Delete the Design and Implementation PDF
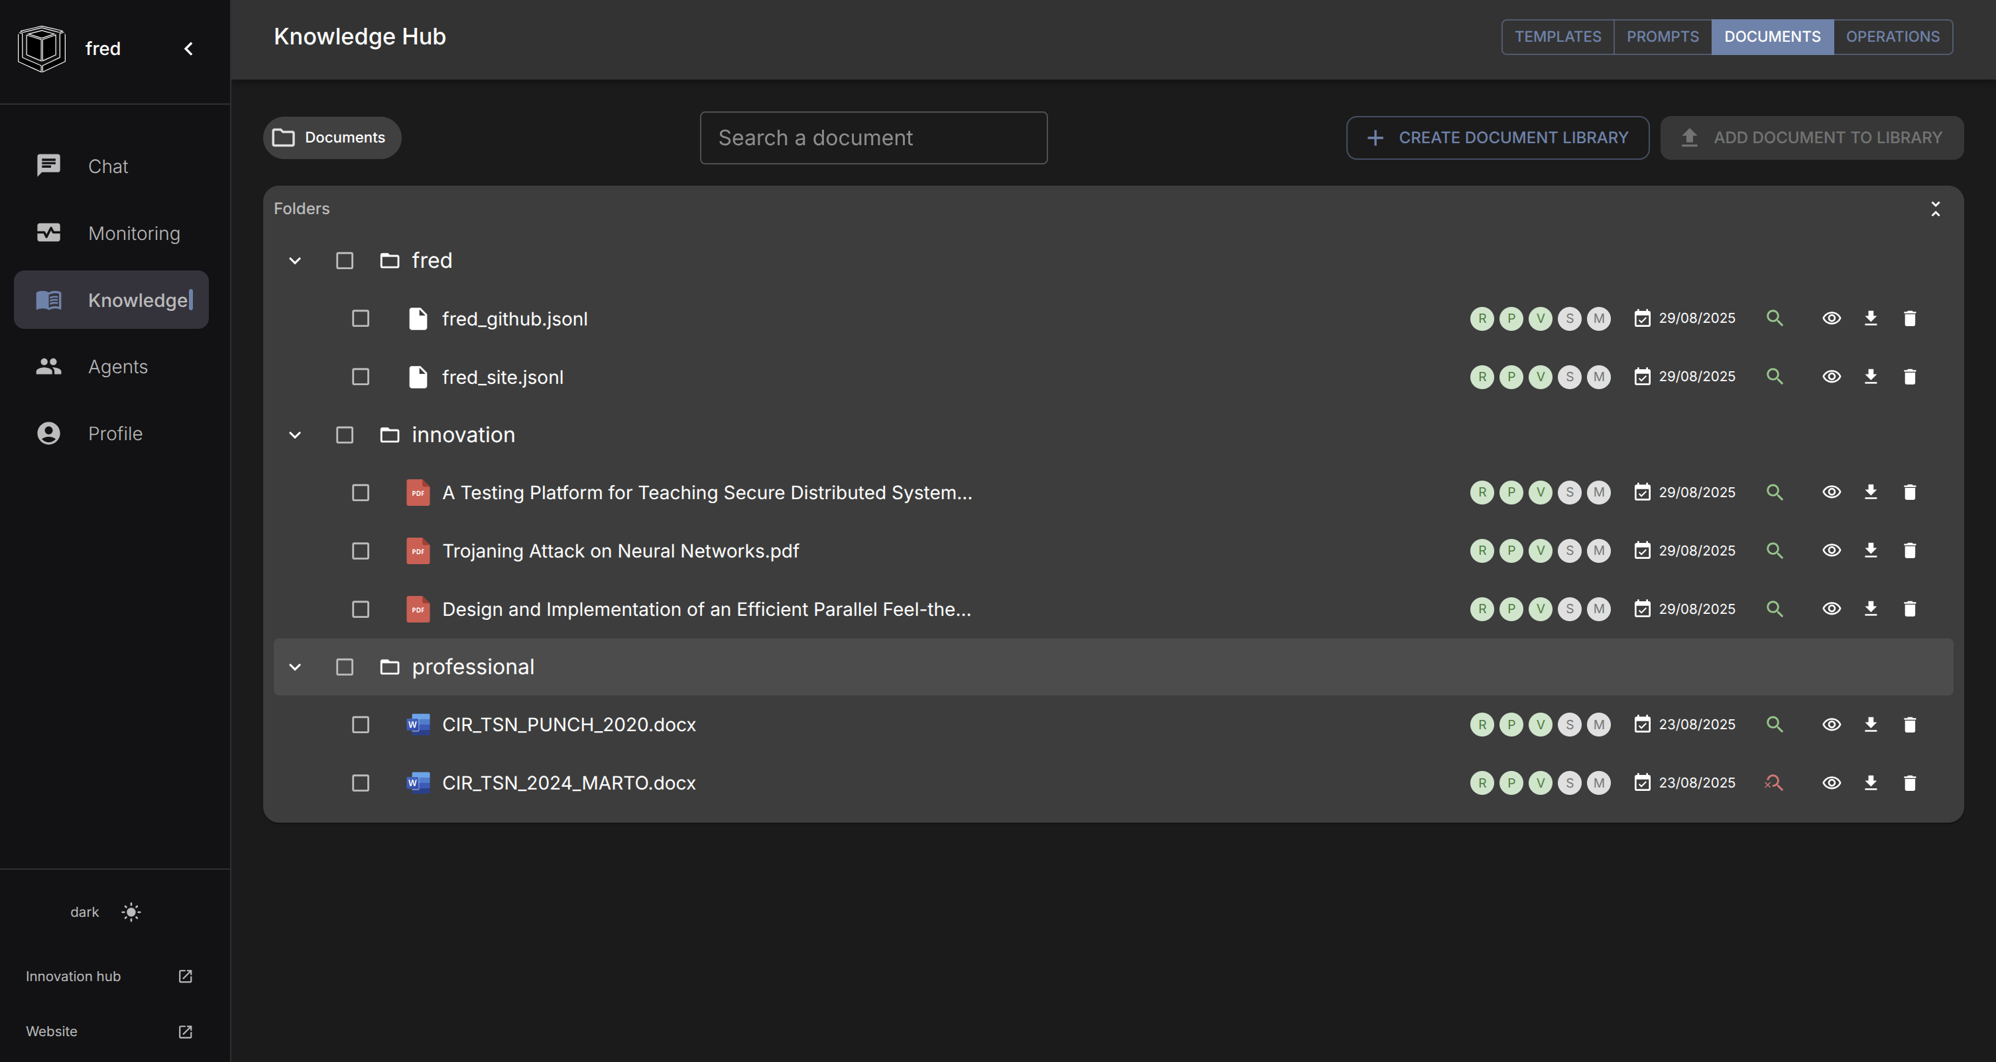The width and height of the screenshot is (1996, 1062). (x=1910, y=609)
